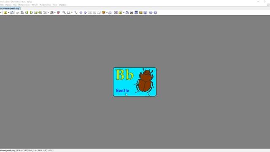Click the red-eye correction icon
The image size is (270, 152).
pyautogui.click(x=58, y=13)
